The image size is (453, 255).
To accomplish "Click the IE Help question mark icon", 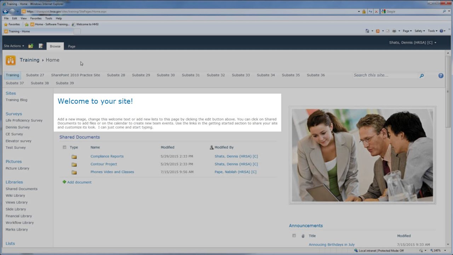I will click(x=442, y=31).
